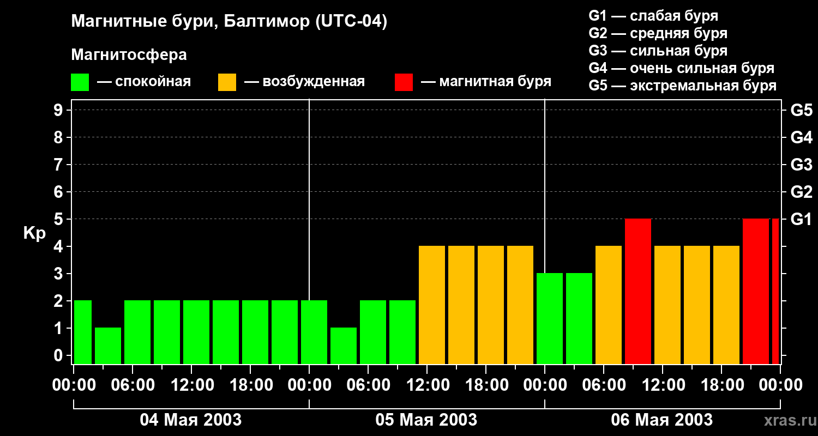Click the 'Kp' axis label
This screenshot has height=436, width=818.
pos(34,233)
